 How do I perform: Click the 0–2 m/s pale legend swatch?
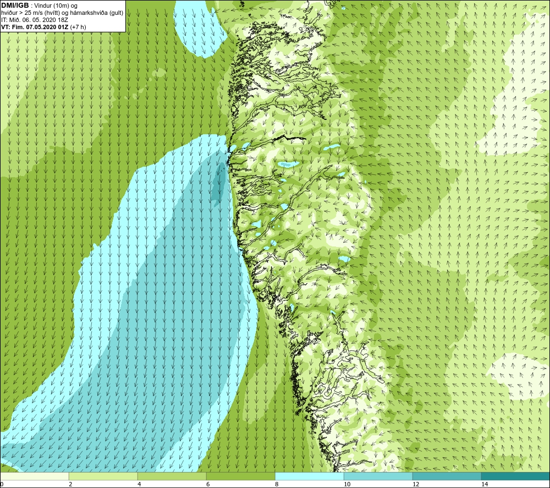click(x=34, y=476)
